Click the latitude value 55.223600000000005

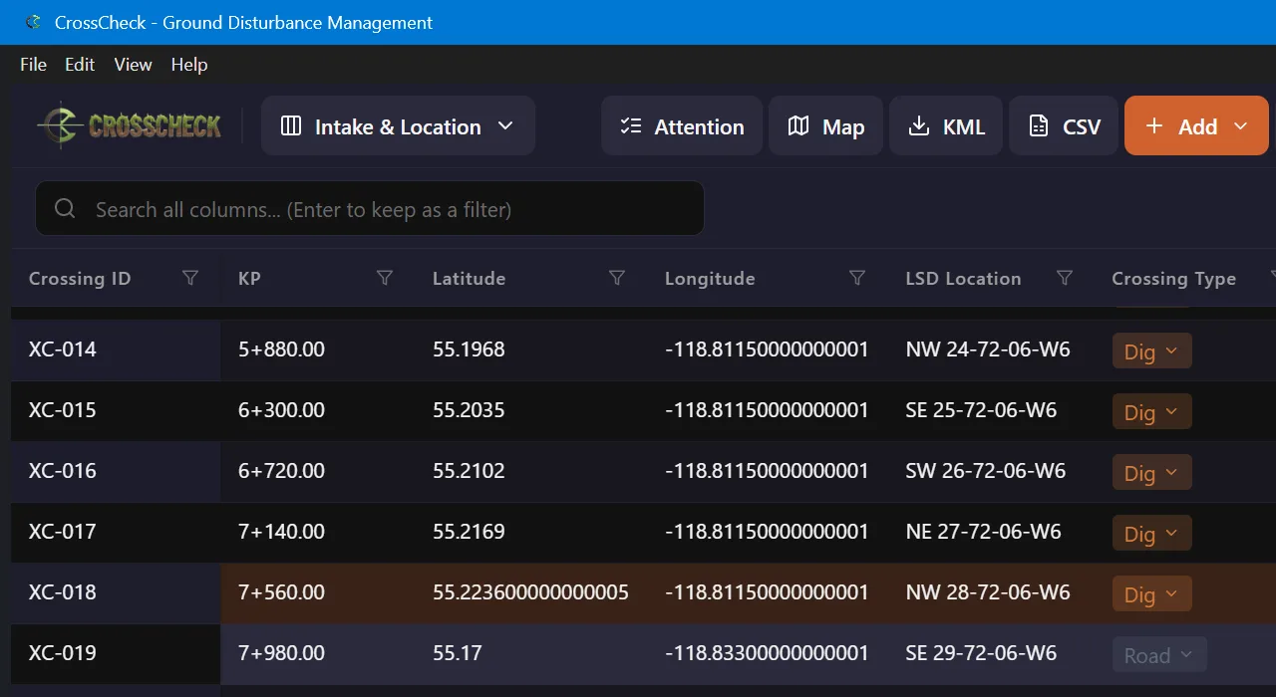point(530,592)
